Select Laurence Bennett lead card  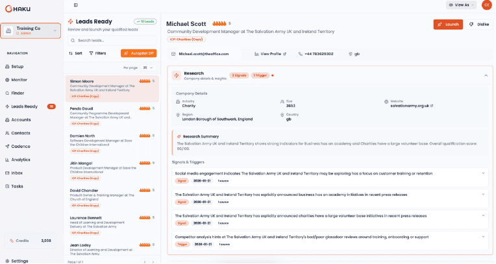112,225
